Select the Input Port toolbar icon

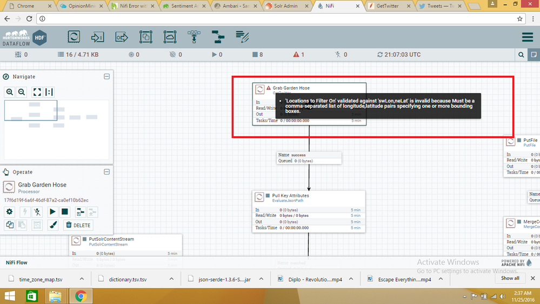click(97, 37)
